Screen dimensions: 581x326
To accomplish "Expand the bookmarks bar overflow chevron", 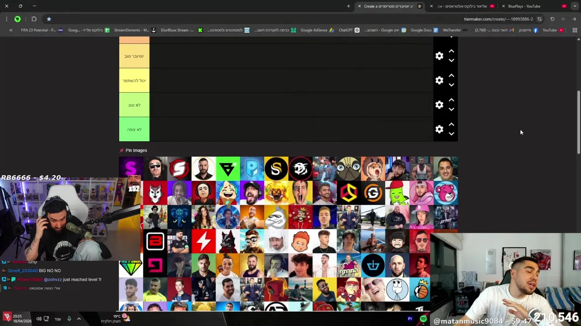I will (11, 30).
